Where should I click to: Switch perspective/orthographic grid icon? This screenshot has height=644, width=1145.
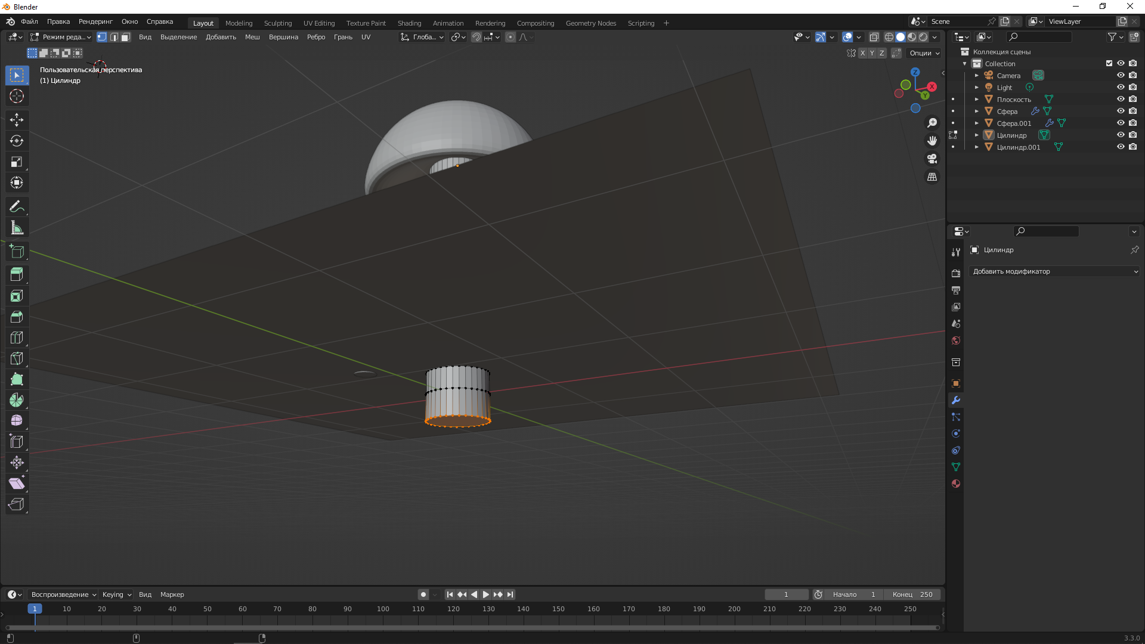click(932, 177)
